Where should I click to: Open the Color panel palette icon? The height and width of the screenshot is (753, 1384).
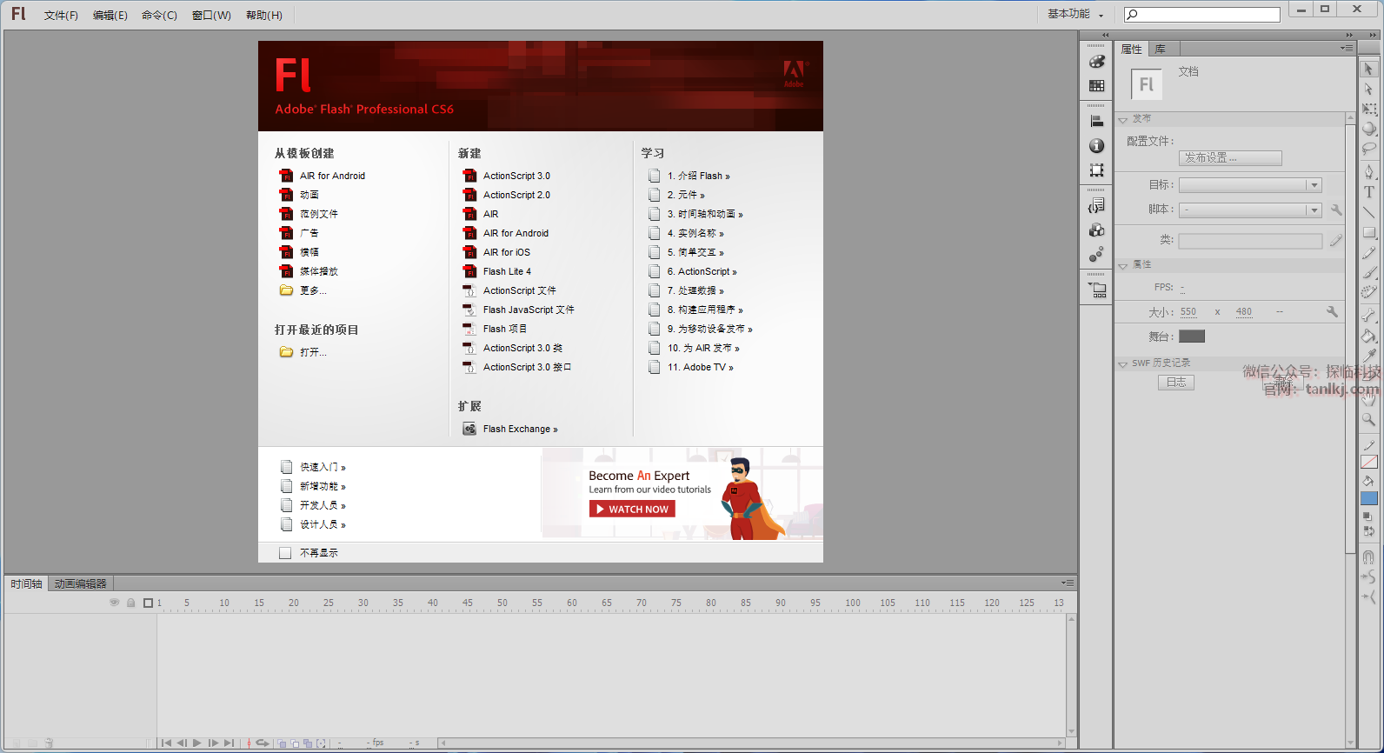coord(1097,62)
